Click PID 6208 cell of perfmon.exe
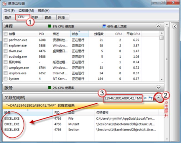Screen dimensions: 181x143 tap(42, 40)
